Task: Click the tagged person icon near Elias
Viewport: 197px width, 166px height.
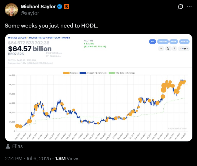Action: click(x=8, y=146)
